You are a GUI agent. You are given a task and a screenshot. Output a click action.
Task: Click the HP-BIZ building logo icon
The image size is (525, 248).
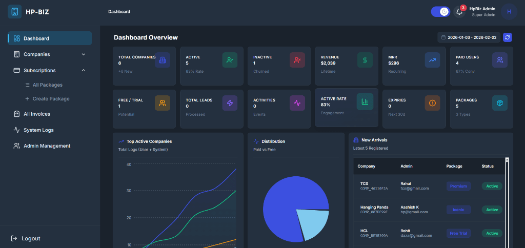click(14, 11)
